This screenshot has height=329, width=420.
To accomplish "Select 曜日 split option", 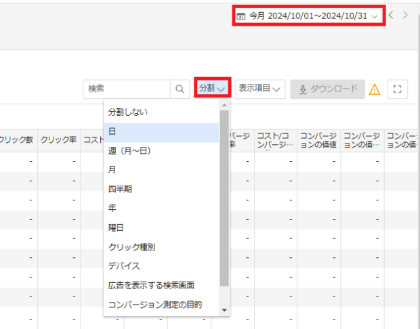I will pos(116,227).
